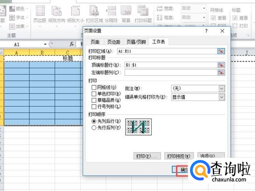The width and height of the screenshot is (255, 191).
Task: Select column A header
Action: point(16,52)
